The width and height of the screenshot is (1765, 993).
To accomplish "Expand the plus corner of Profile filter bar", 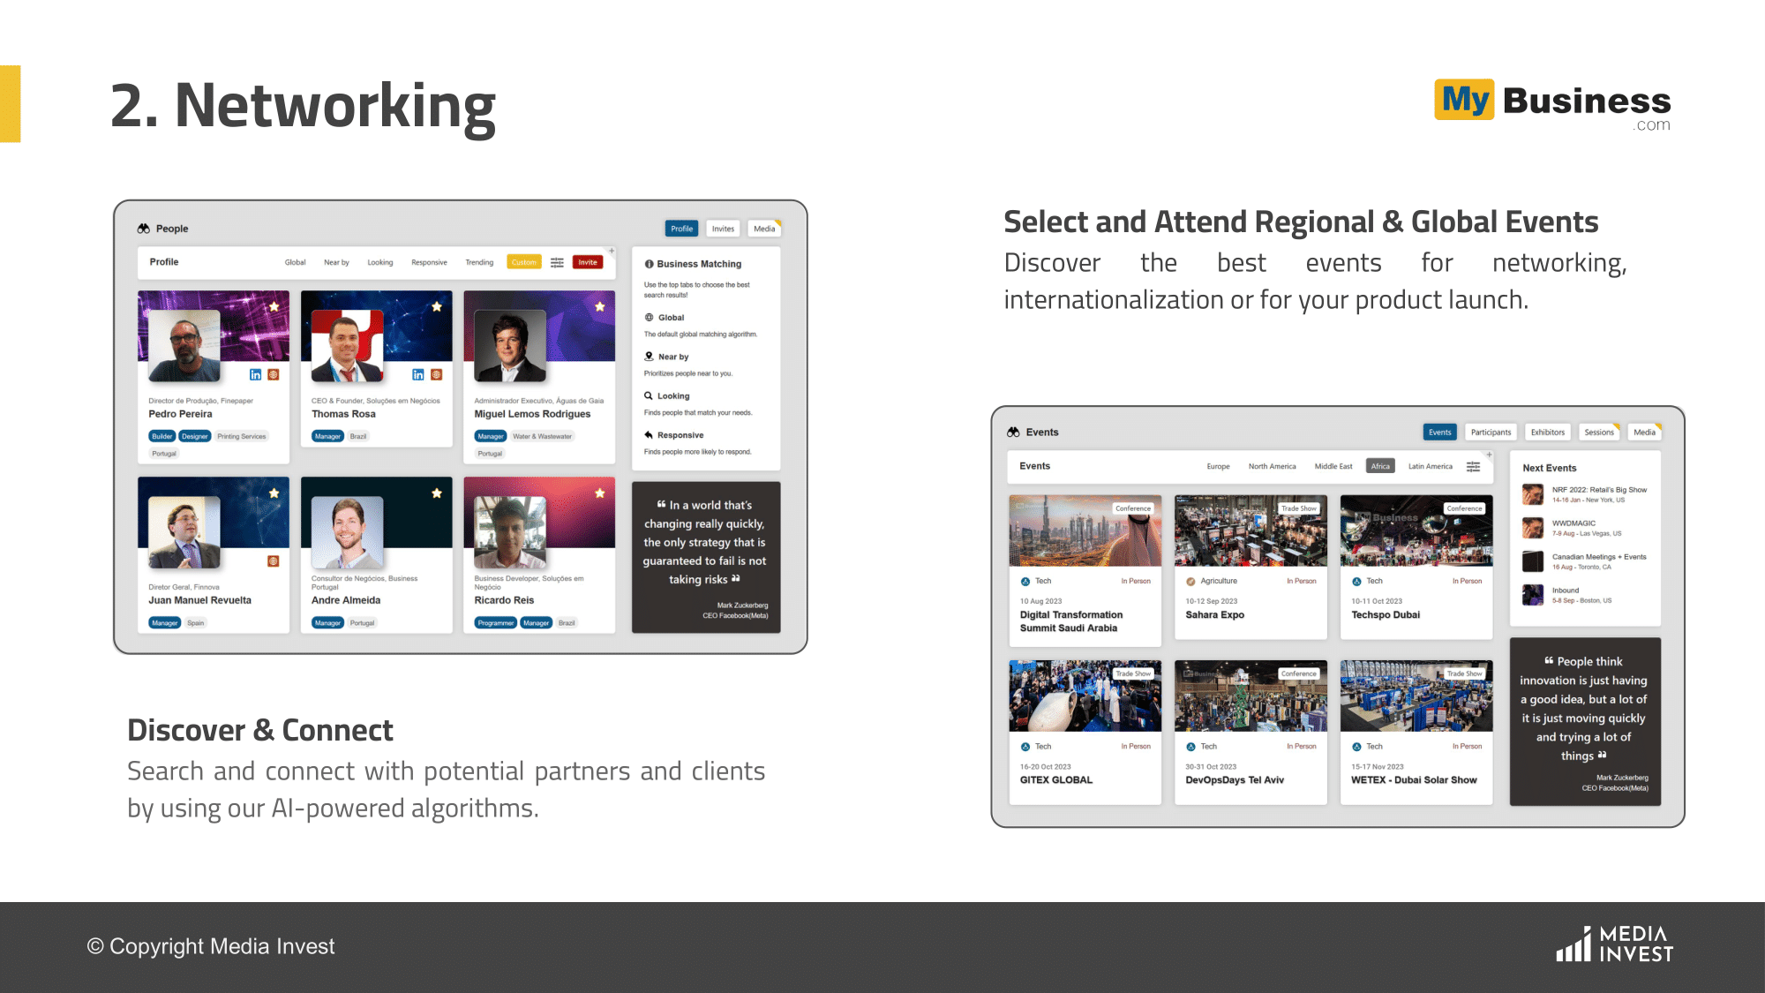I will 612,252.
